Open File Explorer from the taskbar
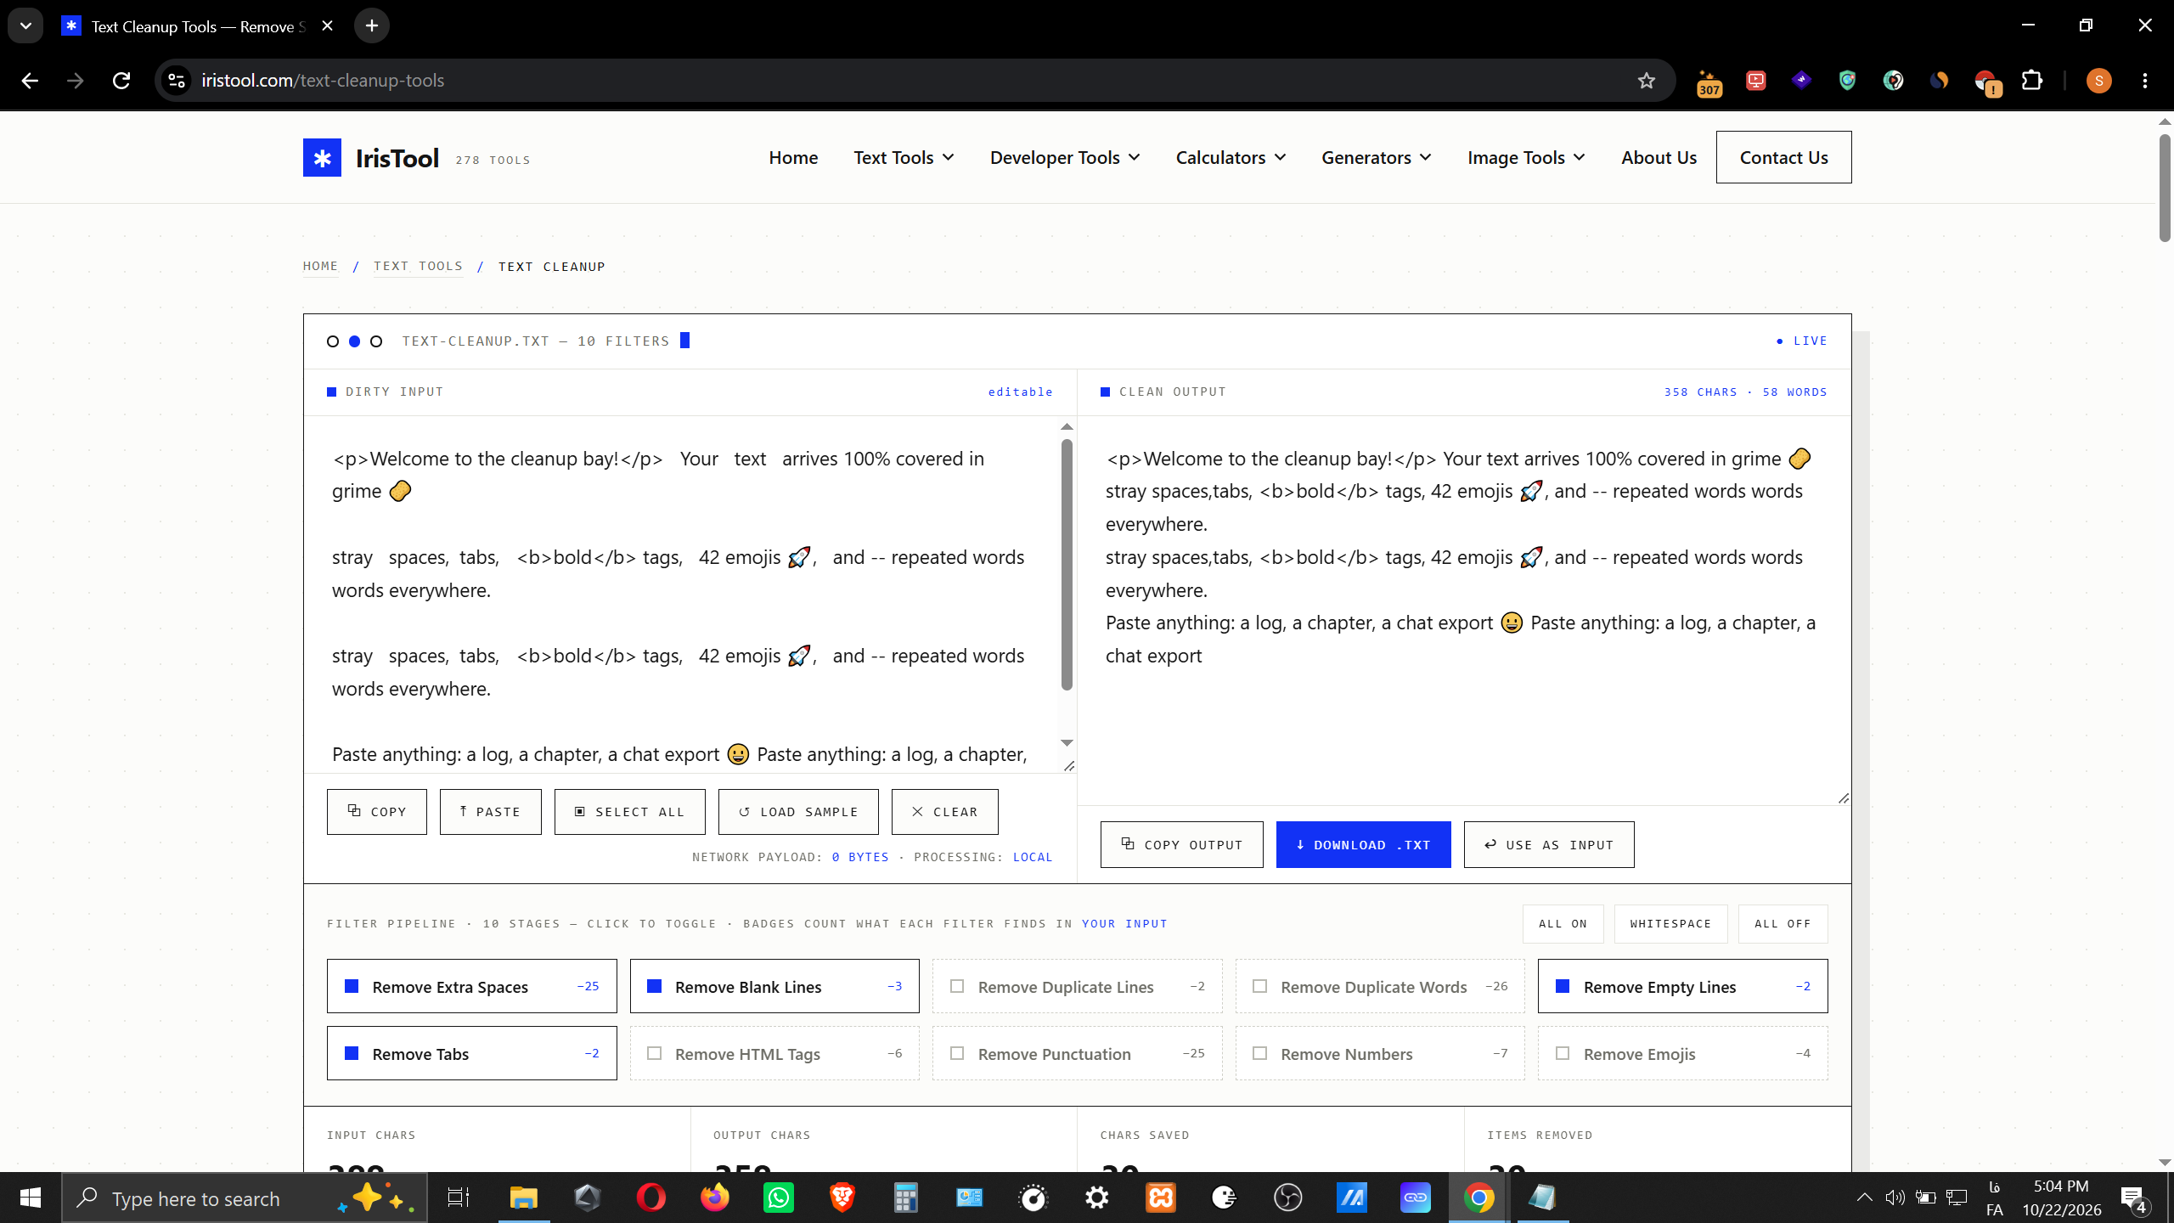2174x1223 pixels. tap(524, 1198)
